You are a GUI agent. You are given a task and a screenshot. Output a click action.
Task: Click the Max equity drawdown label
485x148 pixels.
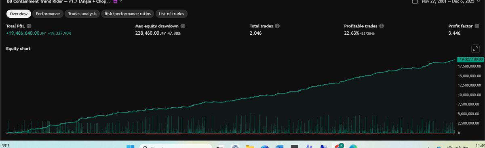pos(156,26)
